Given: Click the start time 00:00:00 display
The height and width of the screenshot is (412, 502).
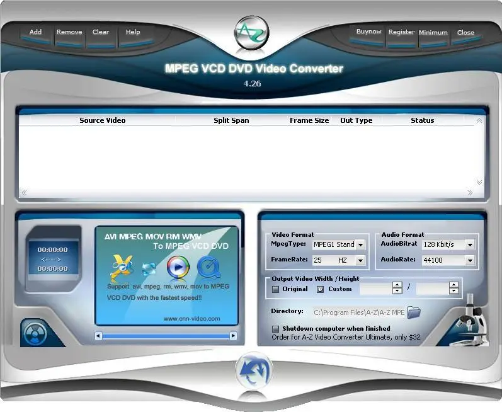Looking at the screenshot, I should [x=52, y=249].
